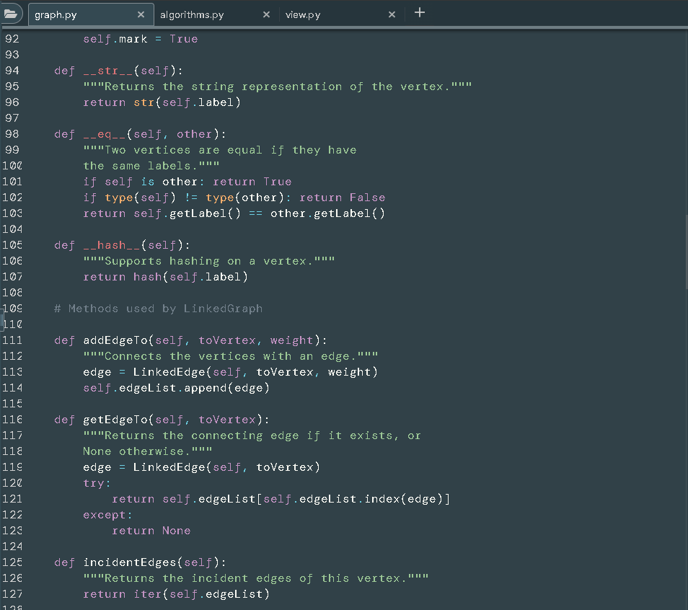Click line number 94 in the gutter

(x=12, y=70)
